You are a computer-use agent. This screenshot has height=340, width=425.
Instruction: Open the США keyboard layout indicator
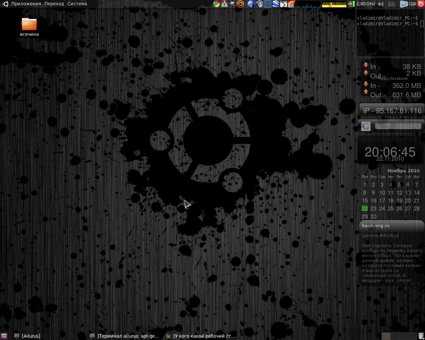pyautogui.click(x=408, y=4)
